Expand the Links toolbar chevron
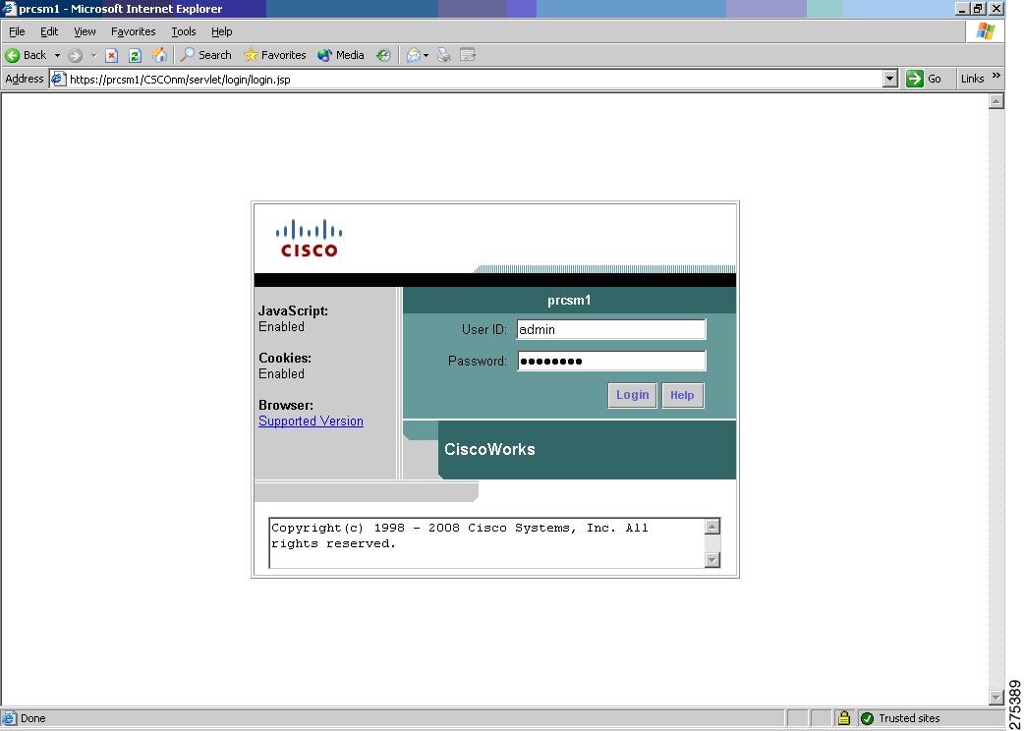Image resolution: width=1024 pixels, height=731 pixels. pyautogui.click(x=996, y=77)
